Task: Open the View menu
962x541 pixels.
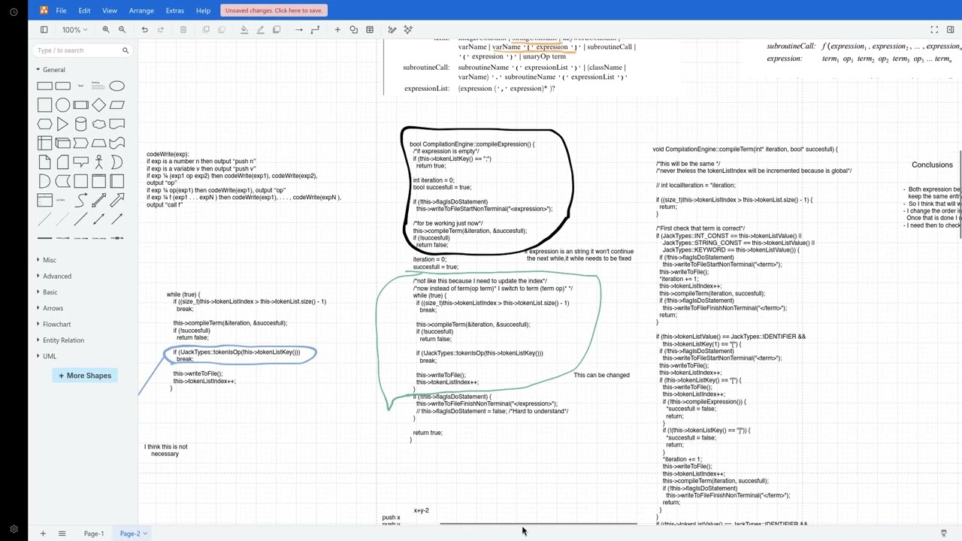Action: (109, 11)
